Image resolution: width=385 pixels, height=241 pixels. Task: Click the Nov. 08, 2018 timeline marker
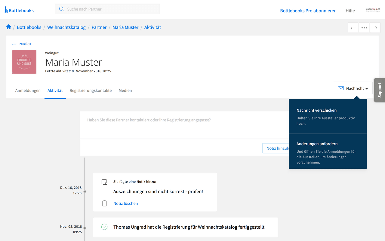pyautogui.click(x=85, y=228)
